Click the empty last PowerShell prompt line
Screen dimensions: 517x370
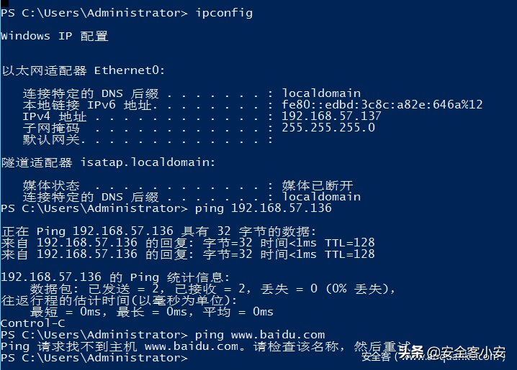(94, 358)
